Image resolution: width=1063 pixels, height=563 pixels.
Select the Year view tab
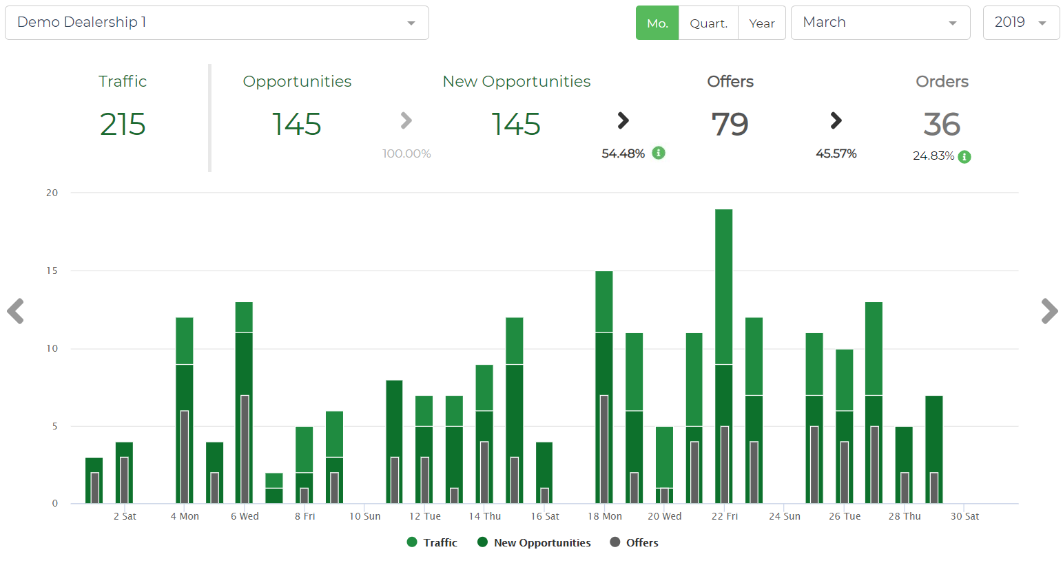pos(761,23)
